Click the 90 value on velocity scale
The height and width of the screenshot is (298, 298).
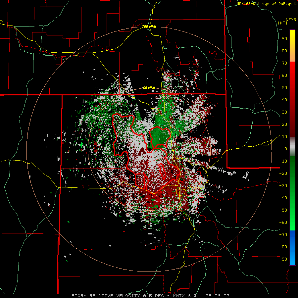point(284,39)
